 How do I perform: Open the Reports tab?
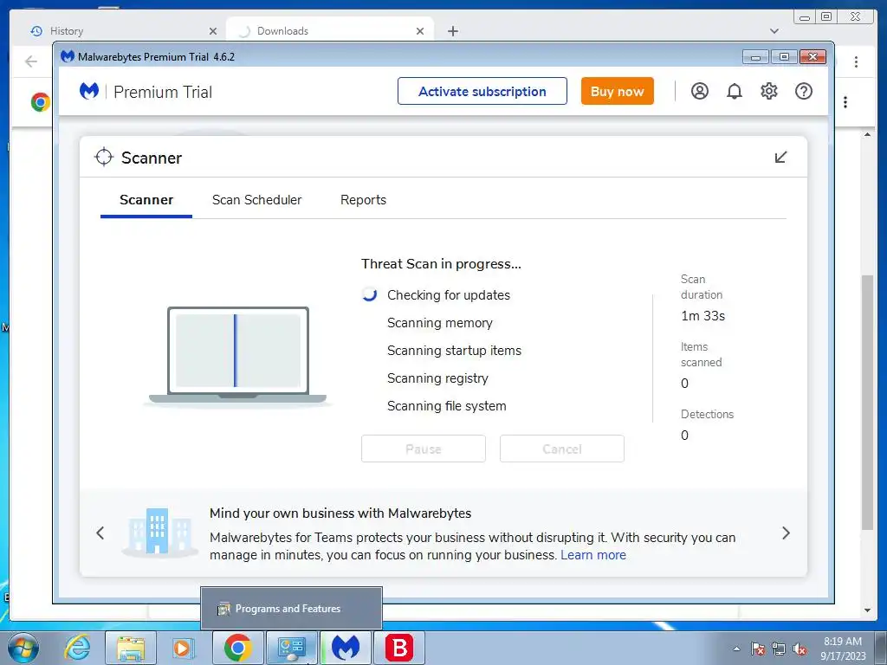pyautogui.click(x=363, y=200)
